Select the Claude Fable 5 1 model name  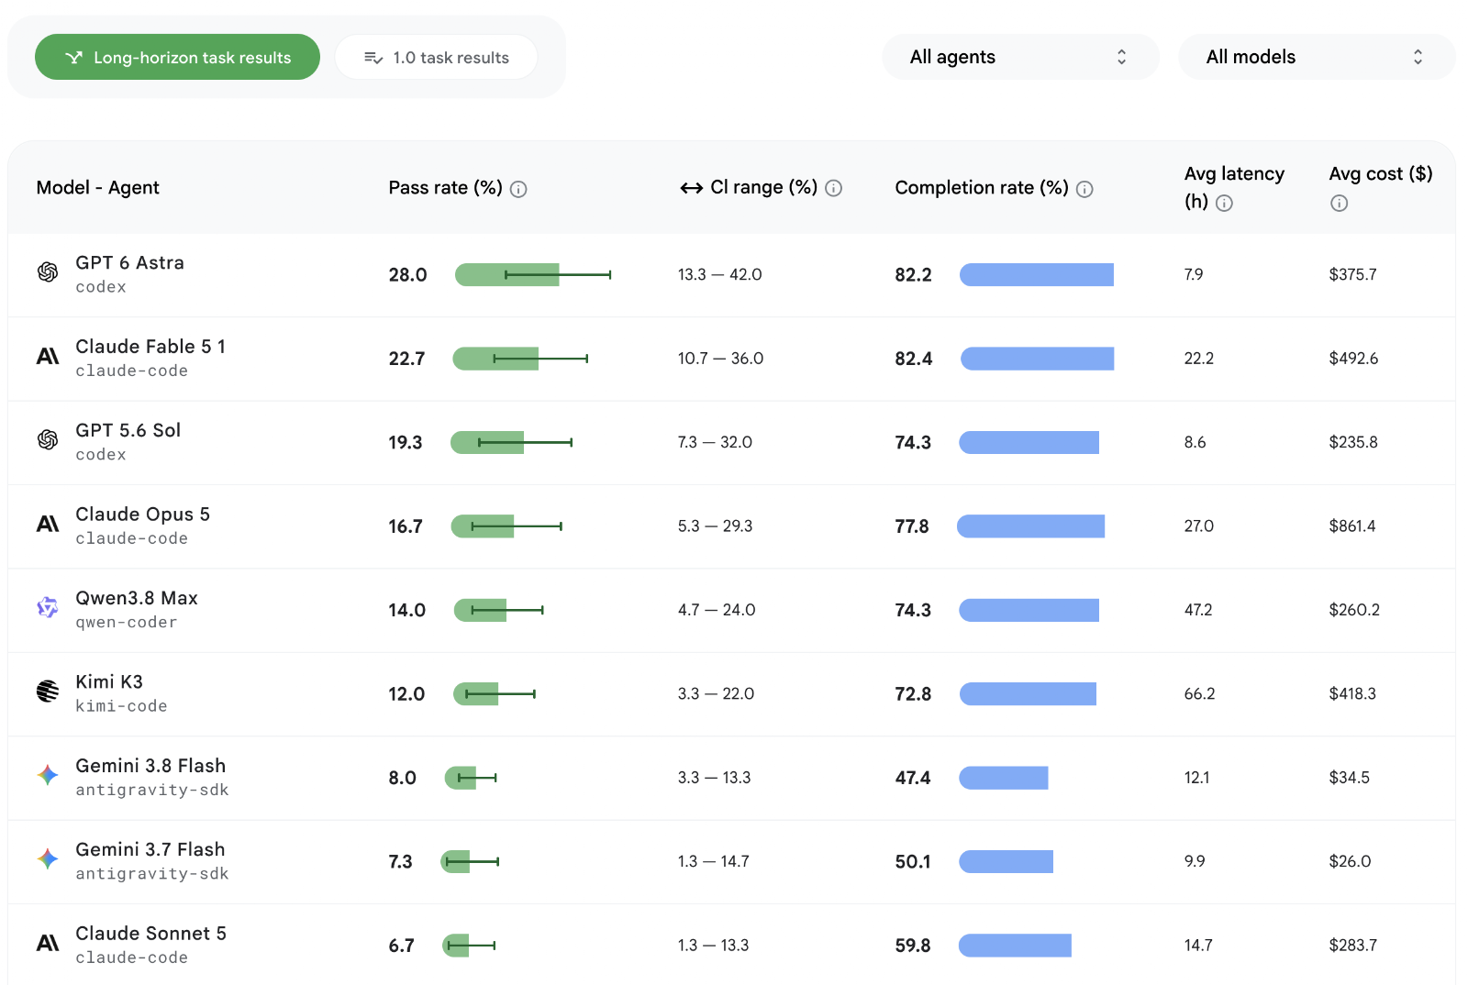click(x=150, y=347)
